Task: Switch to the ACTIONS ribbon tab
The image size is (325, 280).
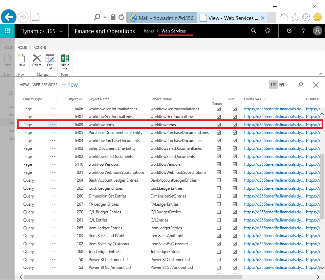Action: tap(40, 47)
